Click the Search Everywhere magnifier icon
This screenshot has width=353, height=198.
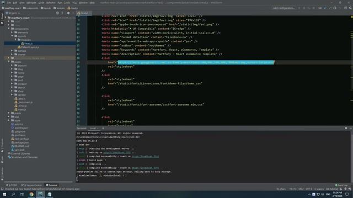tap(351, 8)
